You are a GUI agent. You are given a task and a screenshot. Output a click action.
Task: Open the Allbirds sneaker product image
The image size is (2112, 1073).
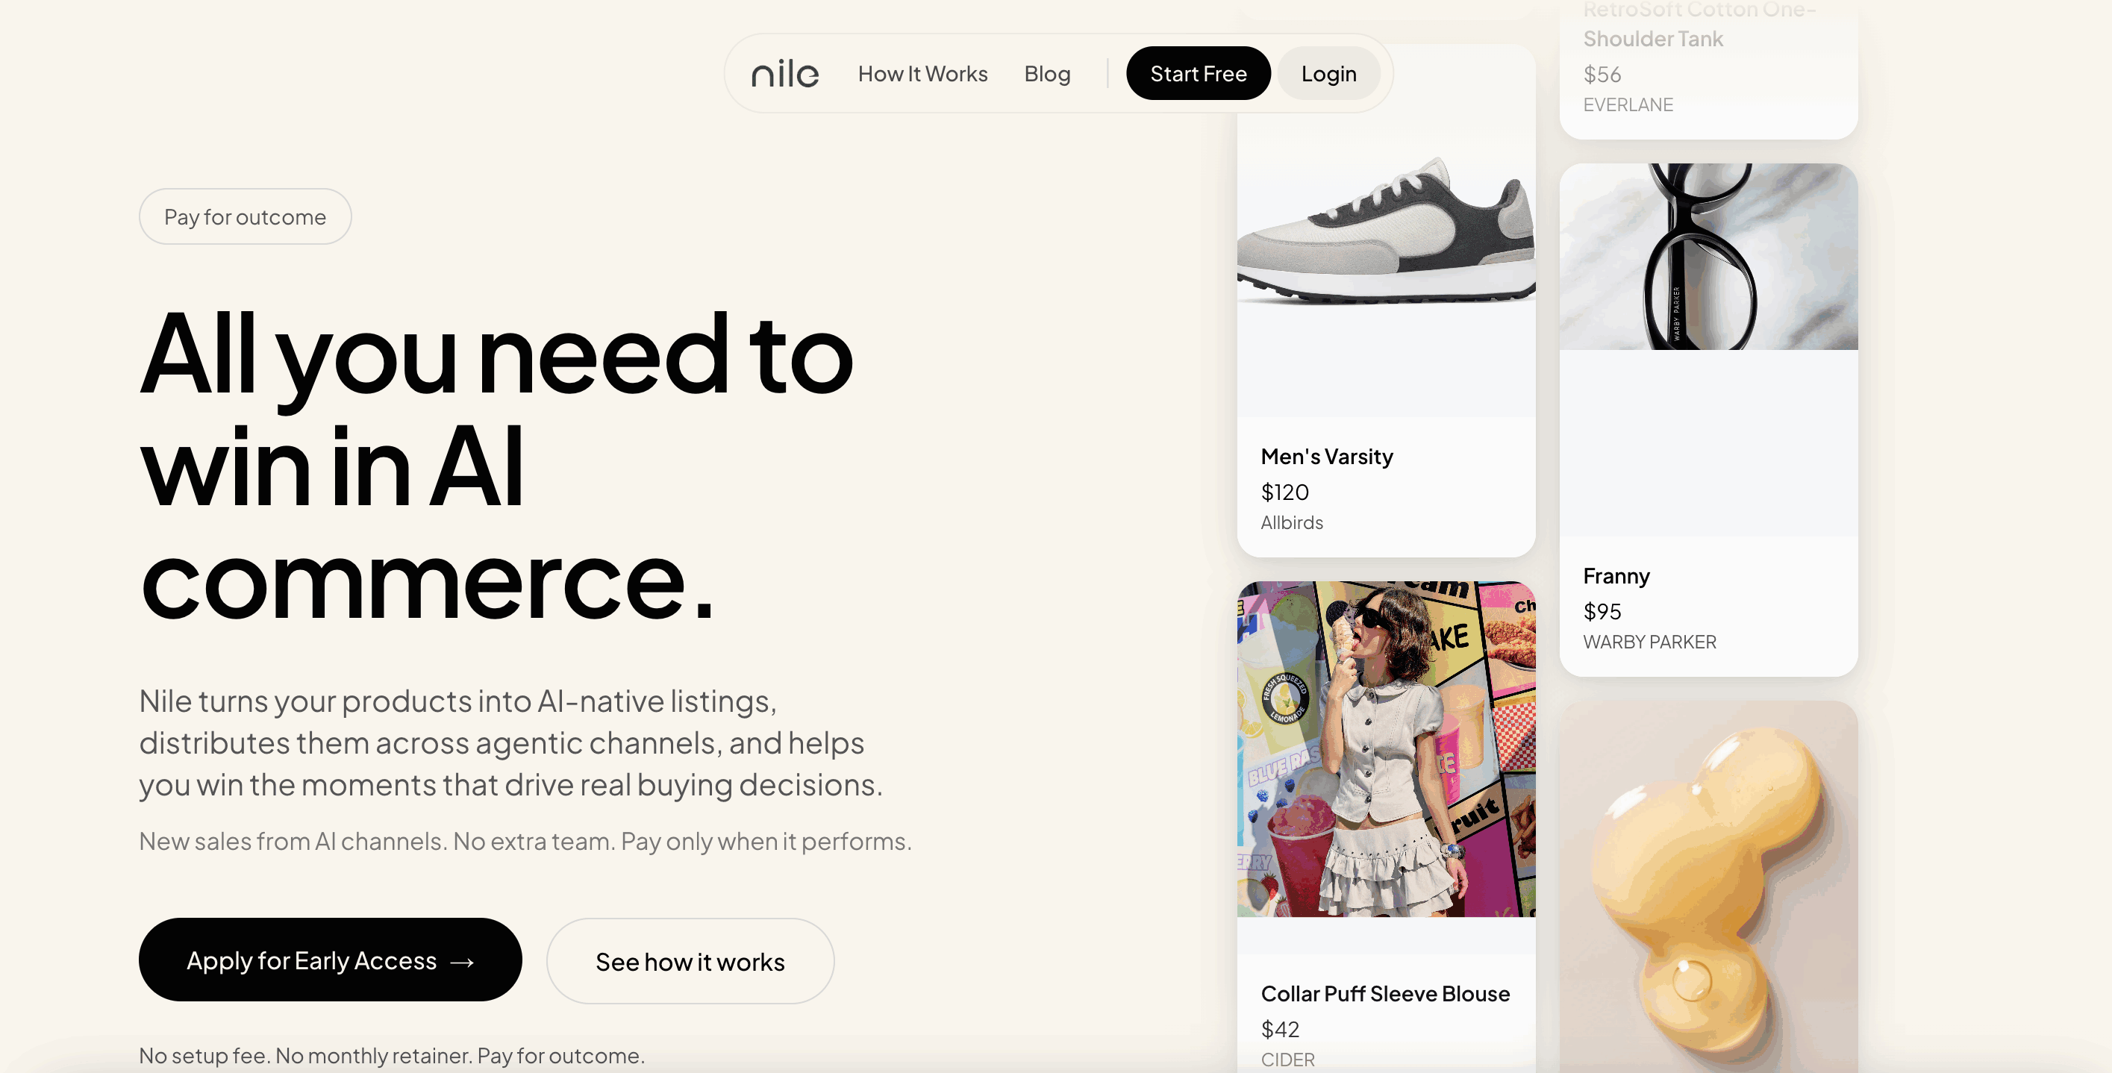(1386, 231)
